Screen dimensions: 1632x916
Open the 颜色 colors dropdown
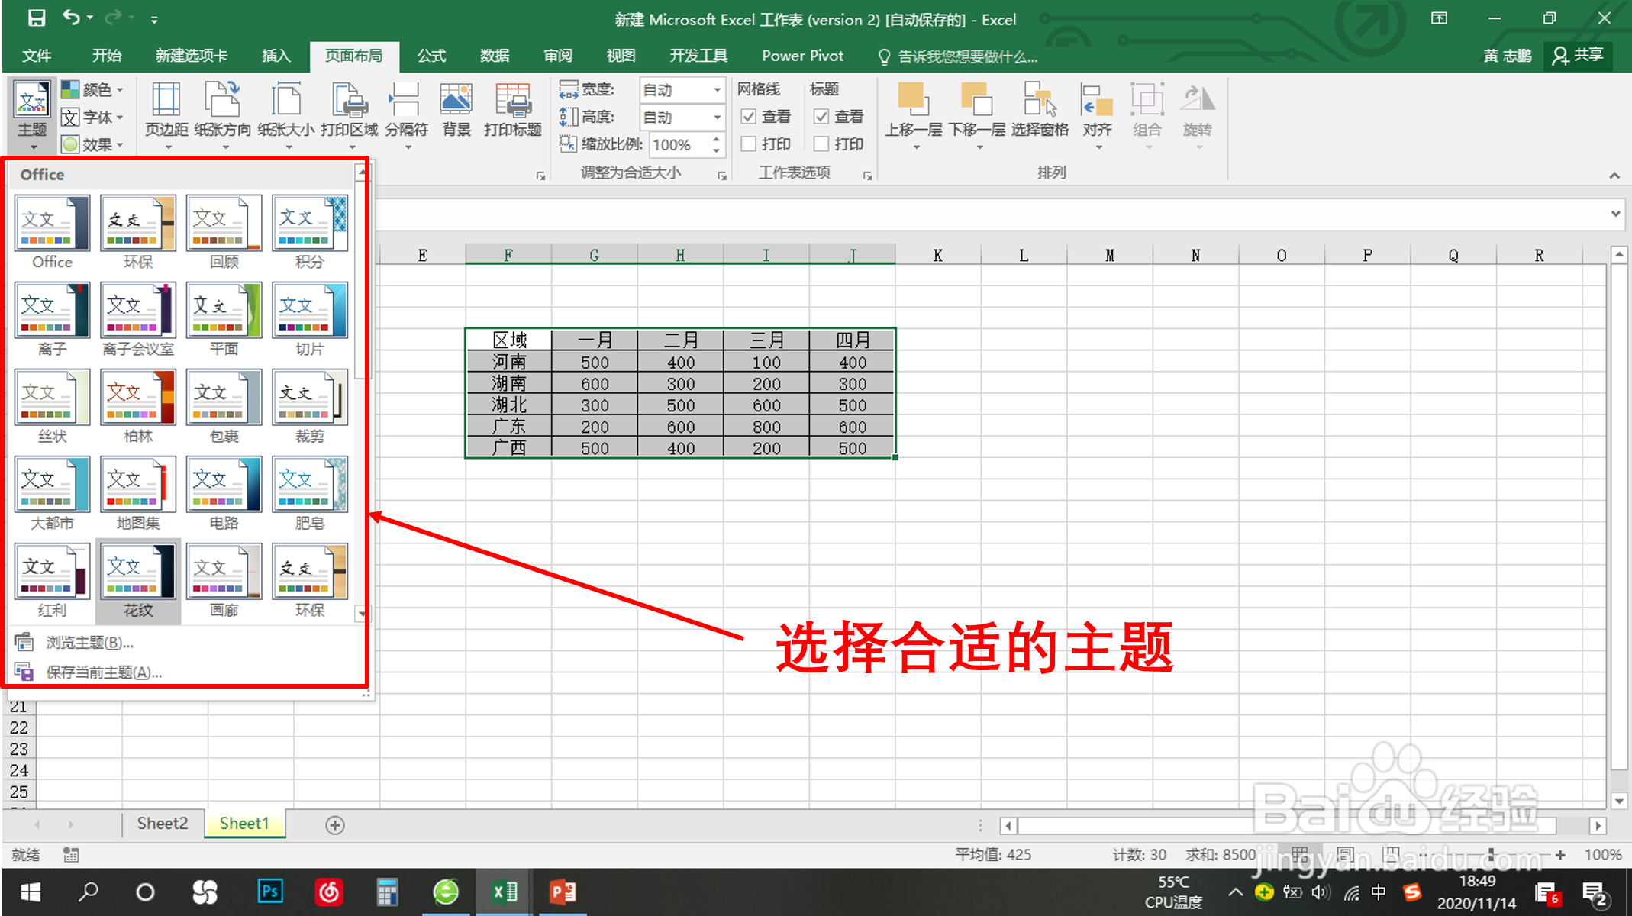pyautogui.click(x=93, y=90)
